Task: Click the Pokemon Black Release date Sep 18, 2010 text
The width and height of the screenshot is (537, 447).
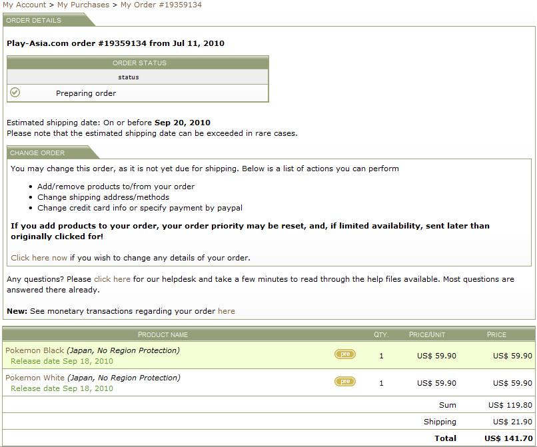Action: pos(62,361)
